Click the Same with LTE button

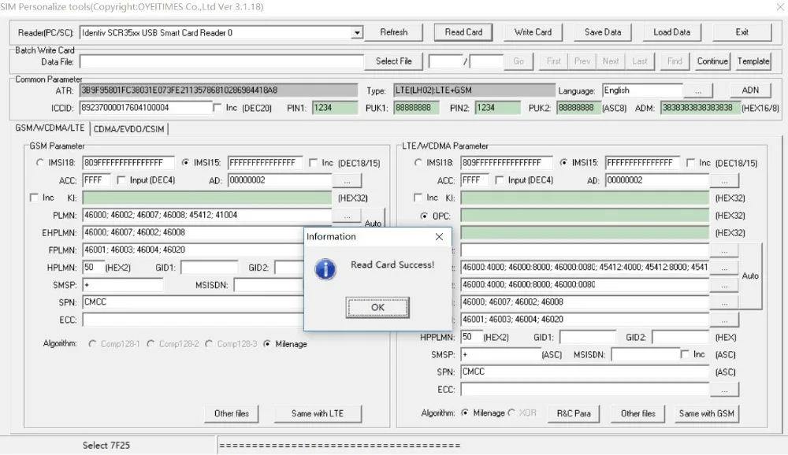[317, 414]
